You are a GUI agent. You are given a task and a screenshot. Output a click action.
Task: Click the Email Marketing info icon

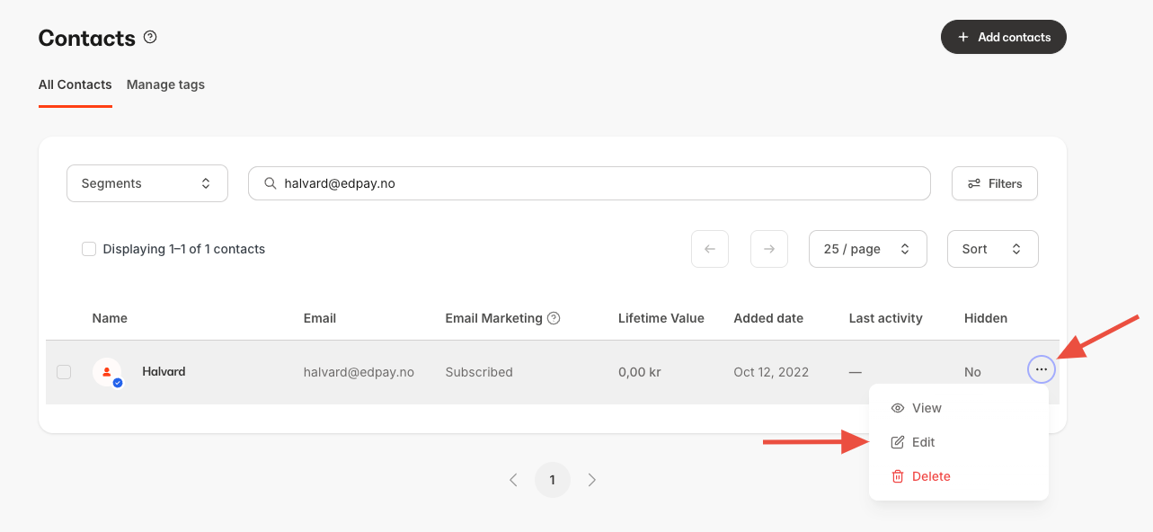pyautogui.click(x=554, y=318)
